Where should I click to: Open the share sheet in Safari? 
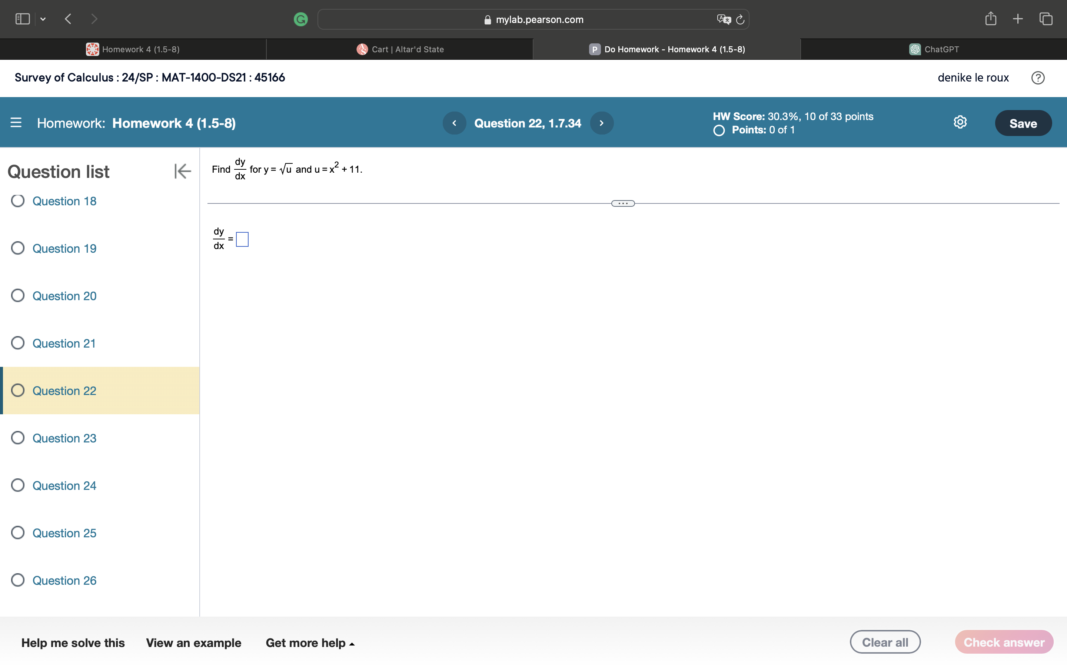[x=991, y=19]
